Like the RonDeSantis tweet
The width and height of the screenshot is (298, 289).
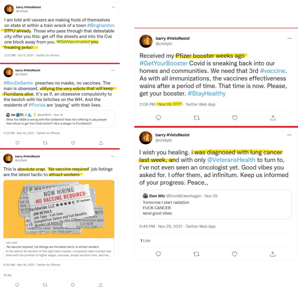[x=73, y=143]
